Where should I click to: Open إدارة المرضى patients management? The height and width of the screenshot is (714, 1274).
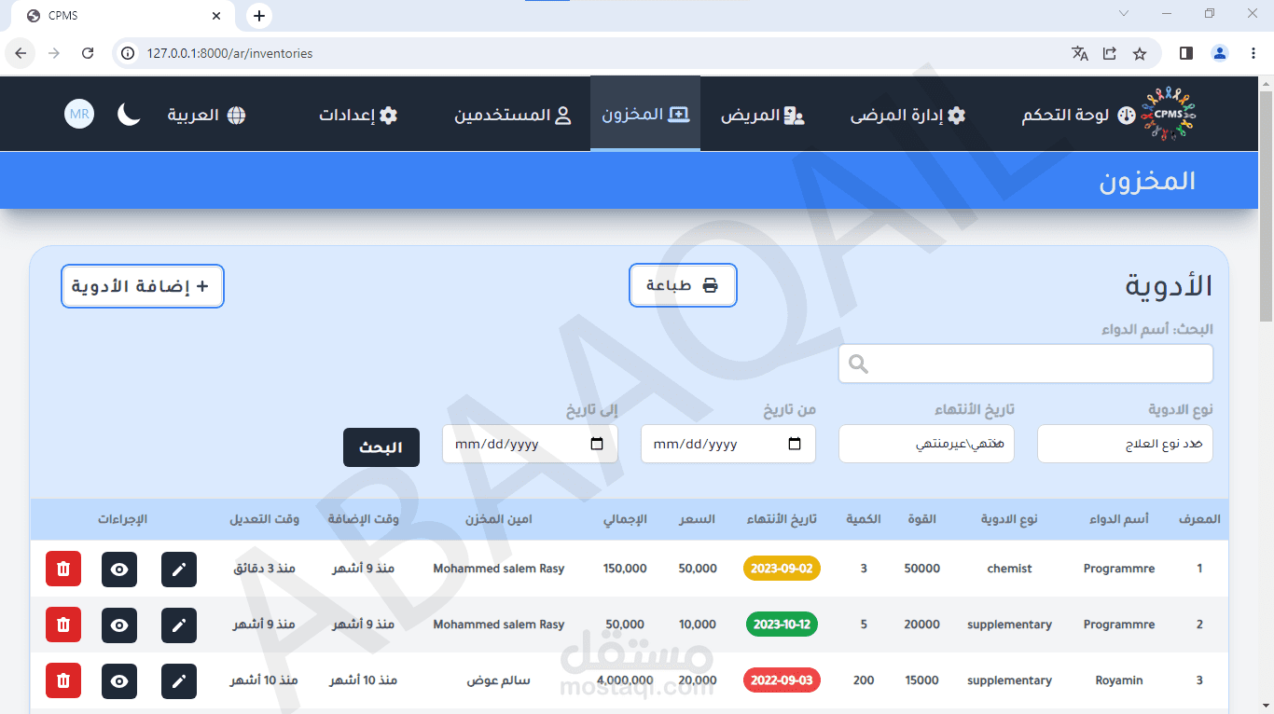click(x=907, y=115)
